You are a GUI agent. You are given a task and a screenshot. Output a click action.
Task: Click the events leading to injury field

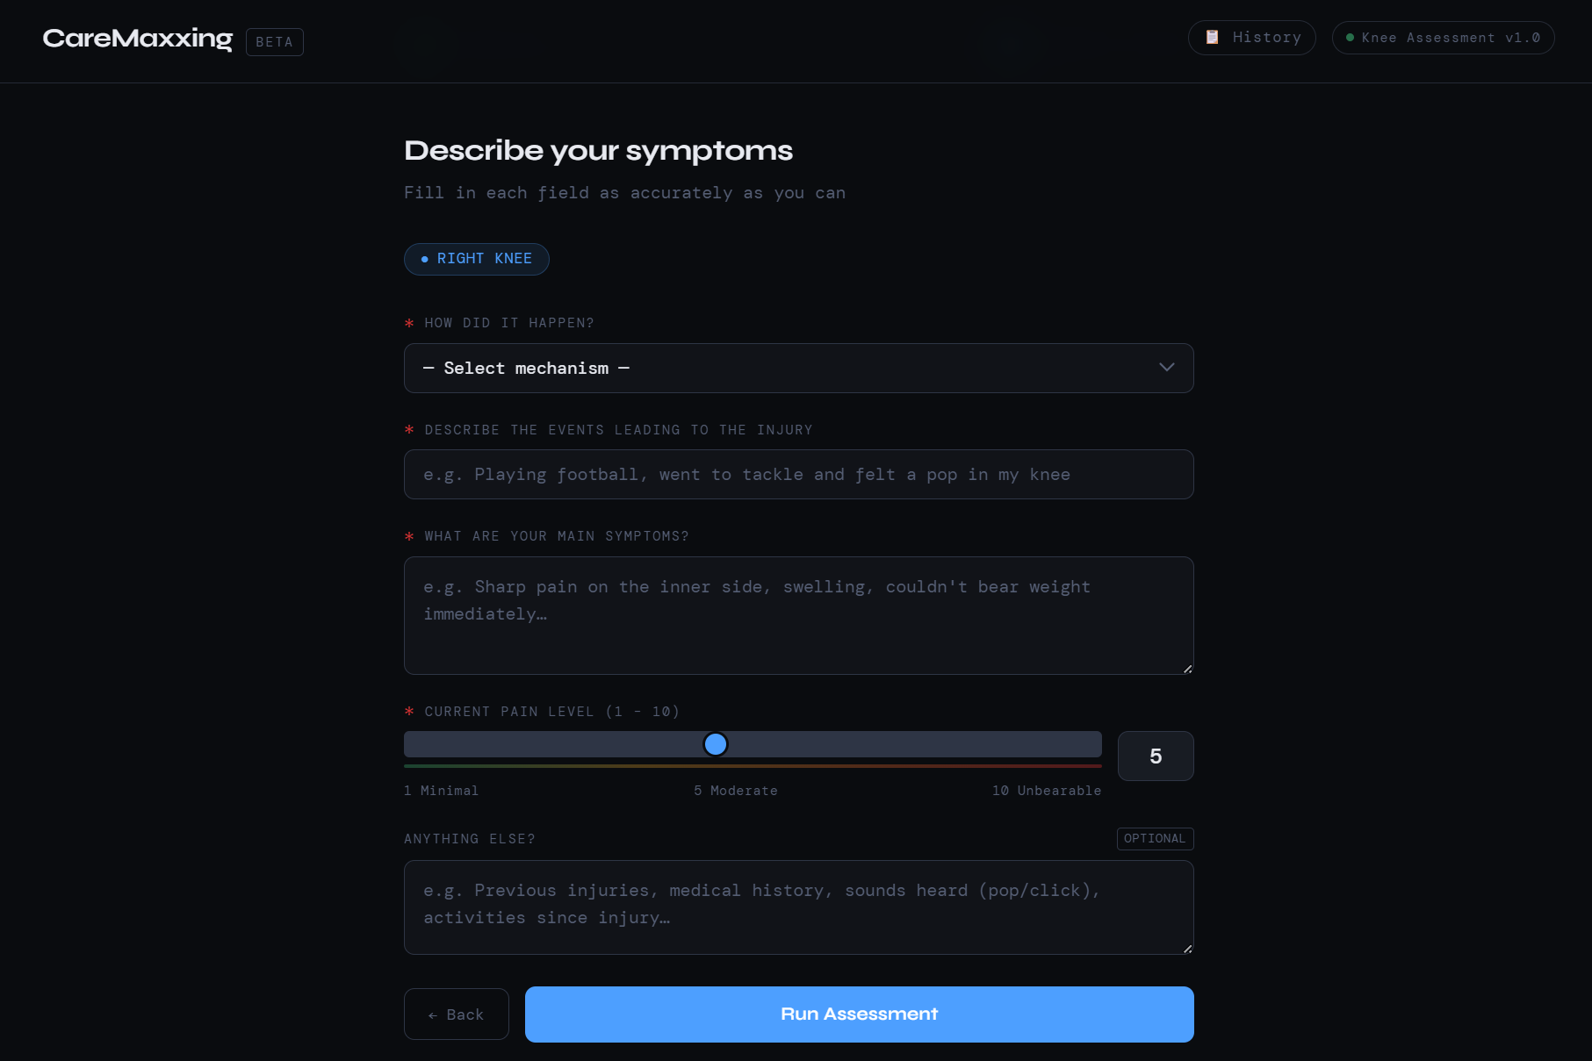pos(798,475)
